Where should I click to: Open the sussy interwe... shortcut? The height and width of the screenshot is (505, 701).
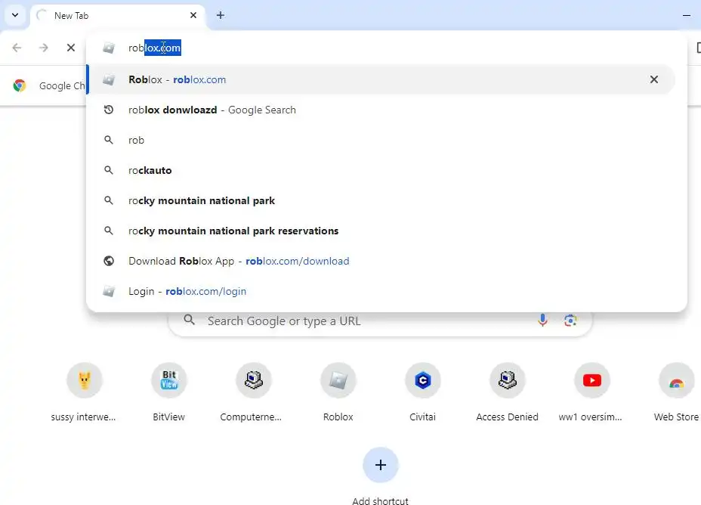tap(84, 392)
